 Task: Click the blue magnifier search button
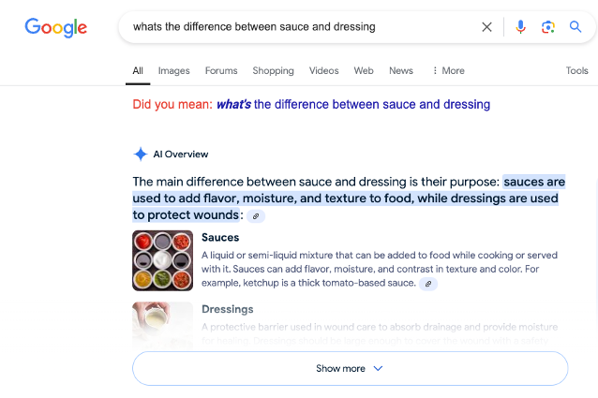tap(576, 27)
